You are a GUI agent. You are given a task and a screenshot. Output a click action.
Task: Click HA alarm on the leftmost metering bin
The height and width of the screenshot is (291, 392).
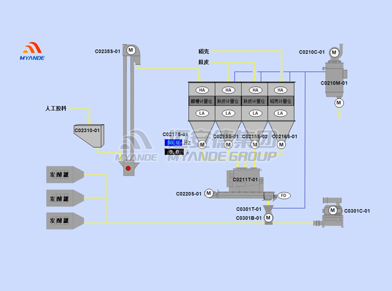[x=200, y=90]
